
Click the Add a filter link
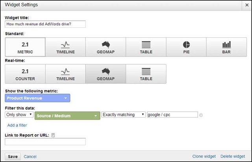point(18,125)
